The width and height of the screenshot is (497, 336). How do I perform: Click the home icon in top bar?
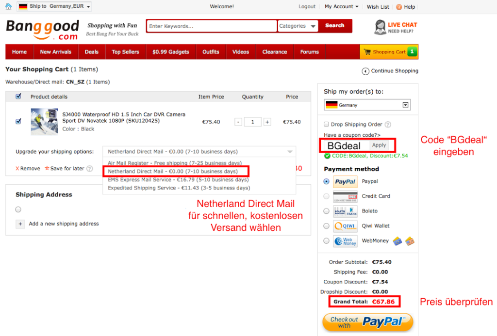click(8, 6)
